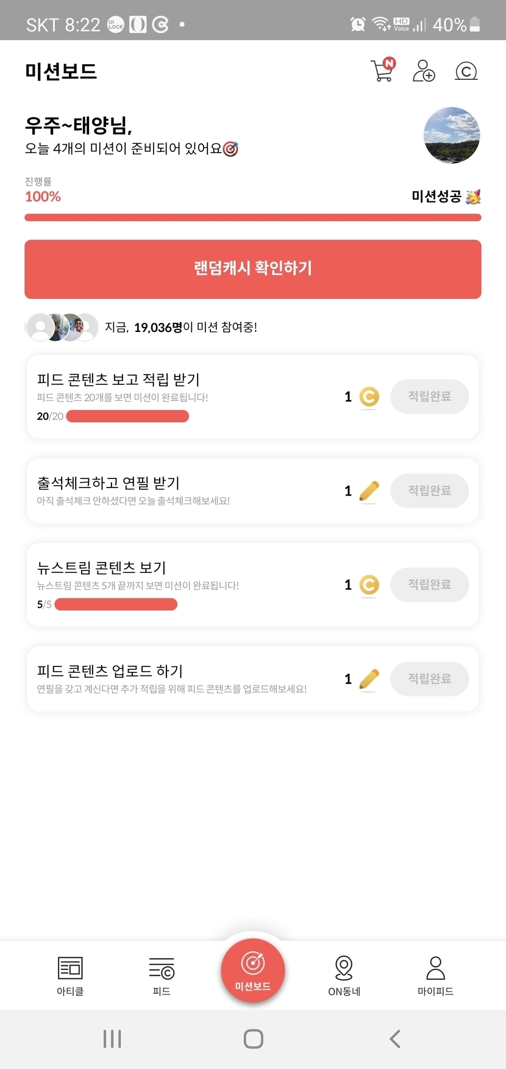506x1069 pixels.
Task: Tap 적립완료 on 출석체크하고 연필 받기
Action: pos(429,491)
